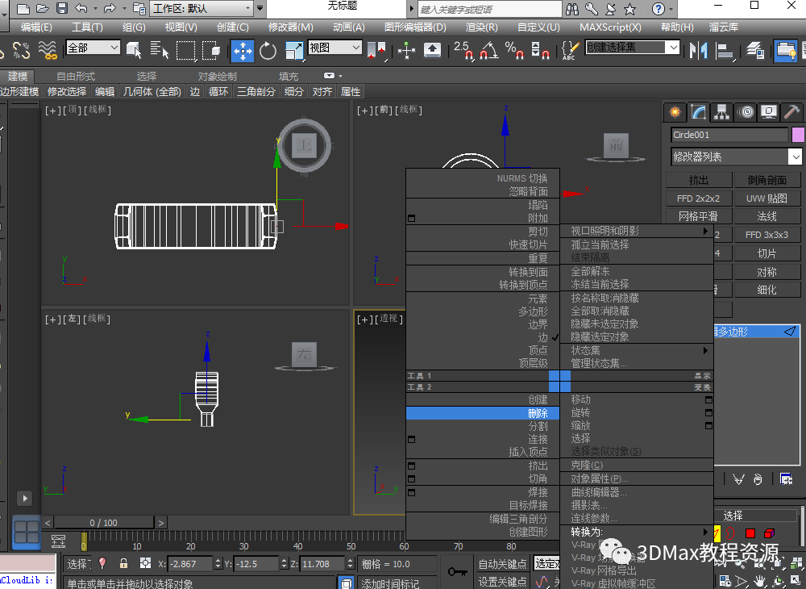This screenshot has height=589, width=806.
Task: Open the 渲染(R) menu
Action: point(481,27)
